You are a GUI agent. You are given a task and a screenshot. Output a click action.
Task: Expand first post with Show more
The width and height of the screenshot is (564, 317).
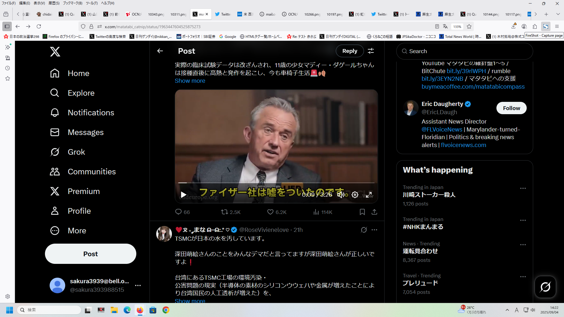tap(190, 81)
